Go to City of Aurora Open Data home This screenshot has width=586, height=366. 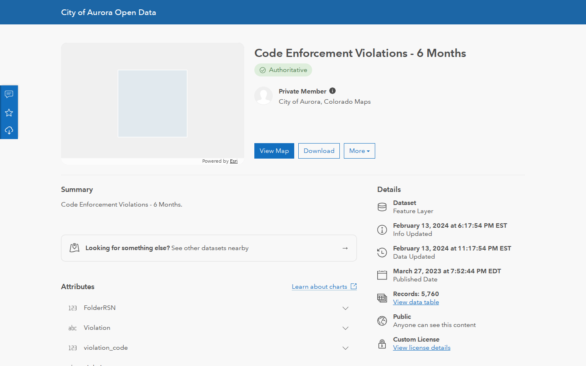(x=109, y=12)
